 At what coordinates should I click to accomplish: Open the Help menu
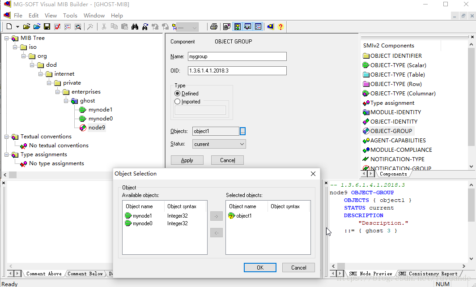tap(117, 16)
